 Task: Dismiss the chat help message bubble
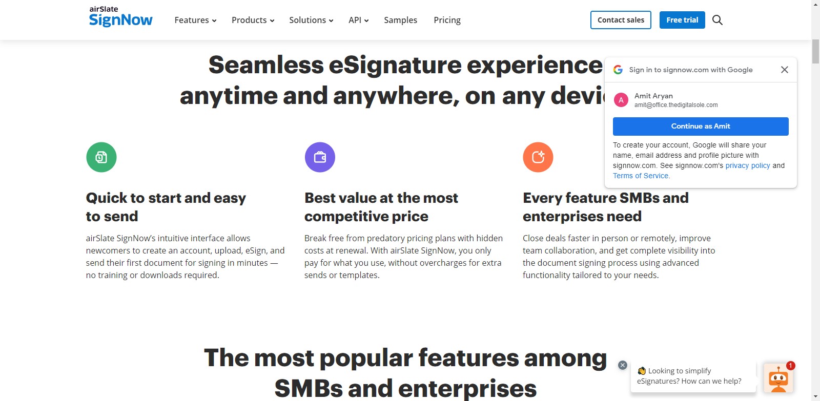[x=623, y=365]
